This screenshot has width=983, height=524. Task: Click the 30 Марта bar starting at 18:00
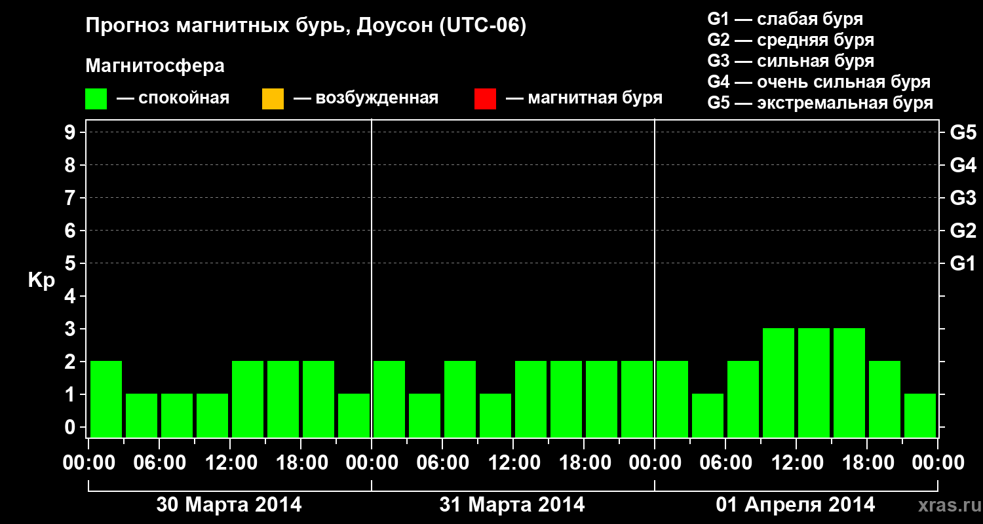tap(318, 399)
